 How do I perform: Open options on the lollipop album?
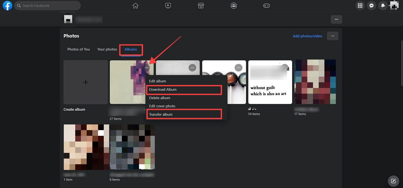[238, 68]
